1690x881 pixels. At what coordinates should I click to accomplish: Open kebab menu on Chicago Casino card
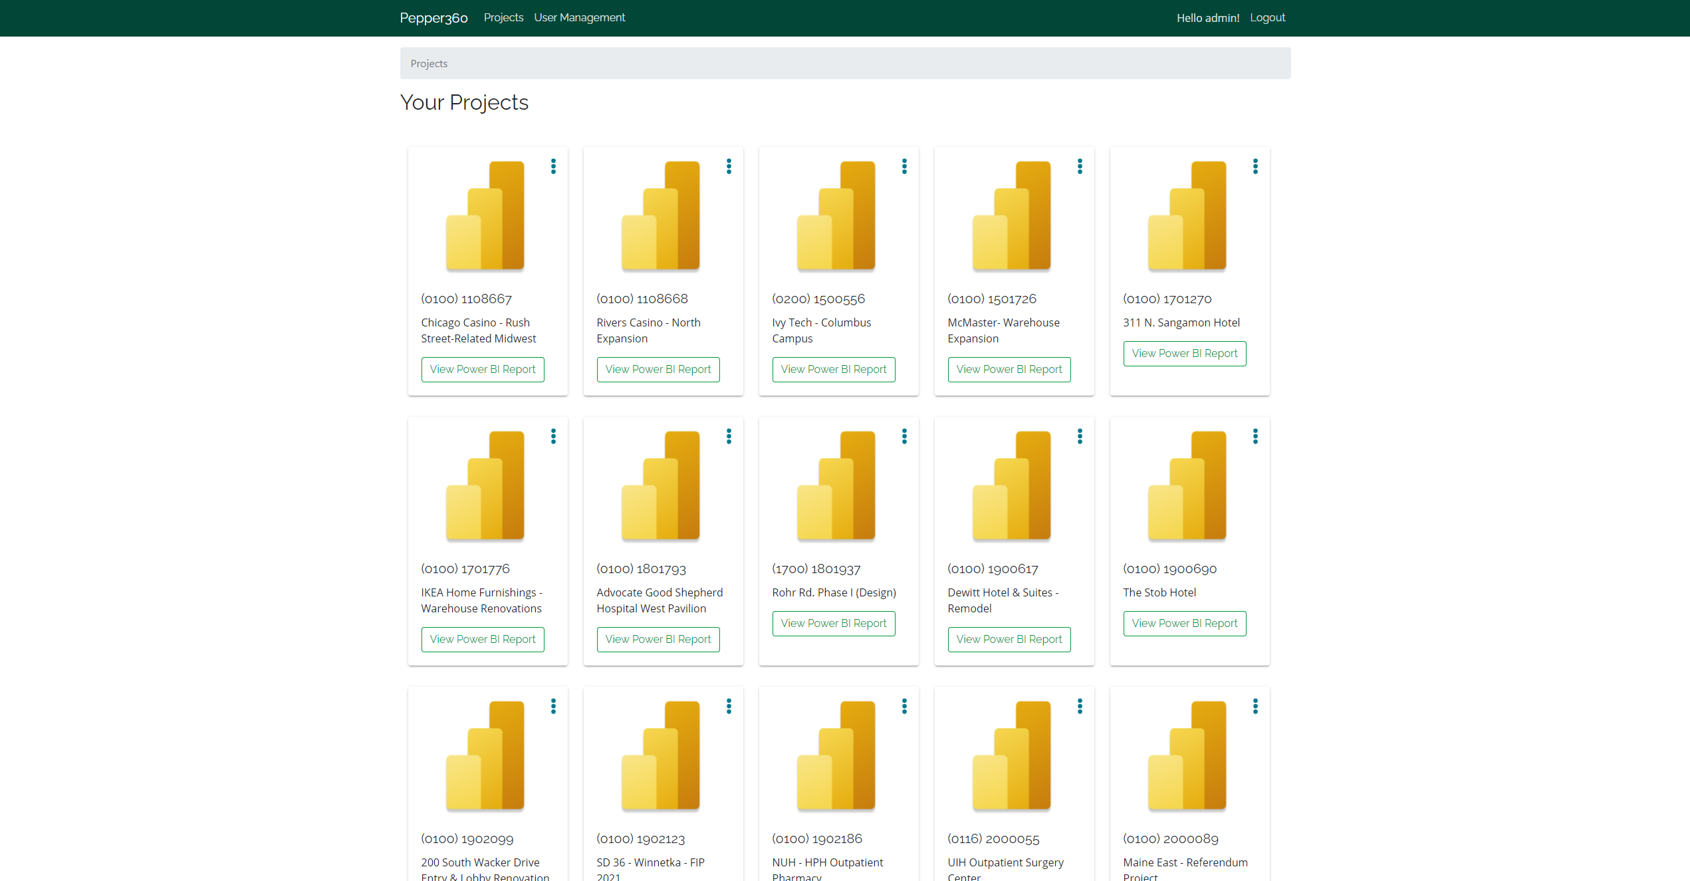click(x=553, y=166)
